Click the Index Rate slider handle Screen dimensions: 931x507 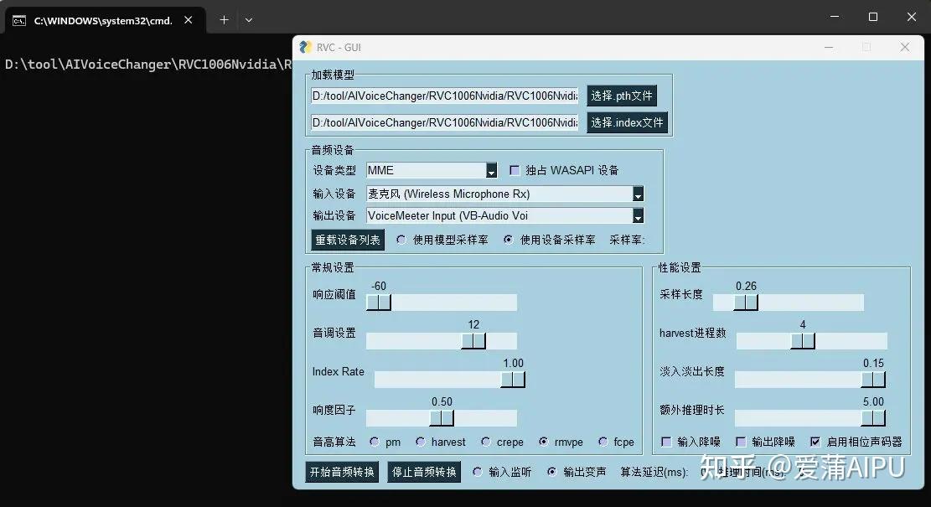[x=514, y=379]
